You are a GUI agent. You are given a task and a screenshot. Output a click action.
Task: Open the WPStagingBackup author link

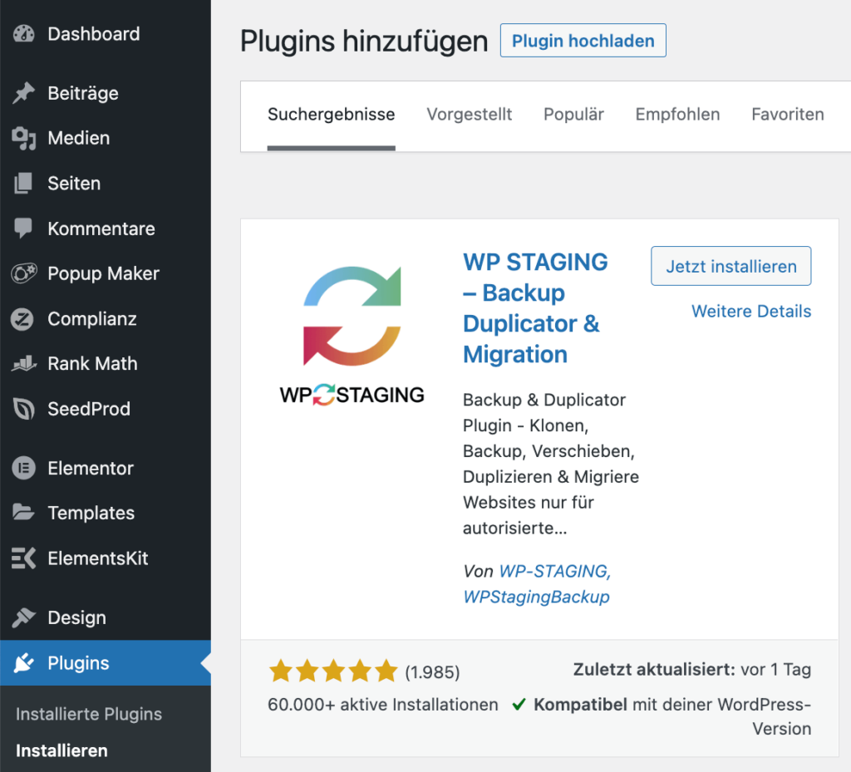[x=536, y=597]
